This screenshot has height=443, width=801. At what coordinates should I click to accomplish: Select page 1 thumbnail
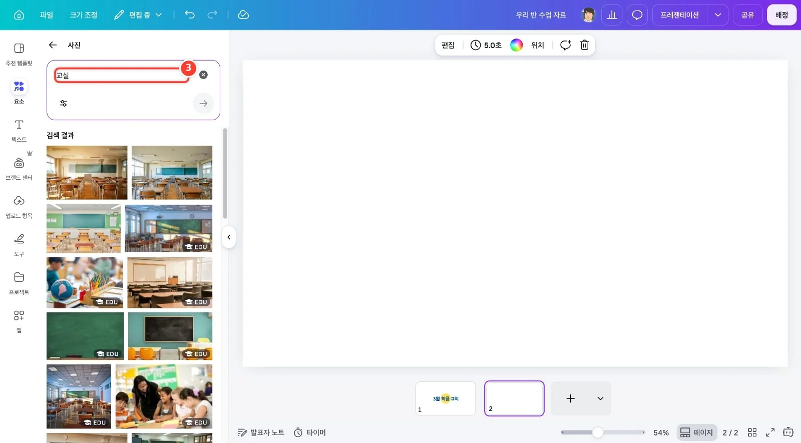click(446, 398)
